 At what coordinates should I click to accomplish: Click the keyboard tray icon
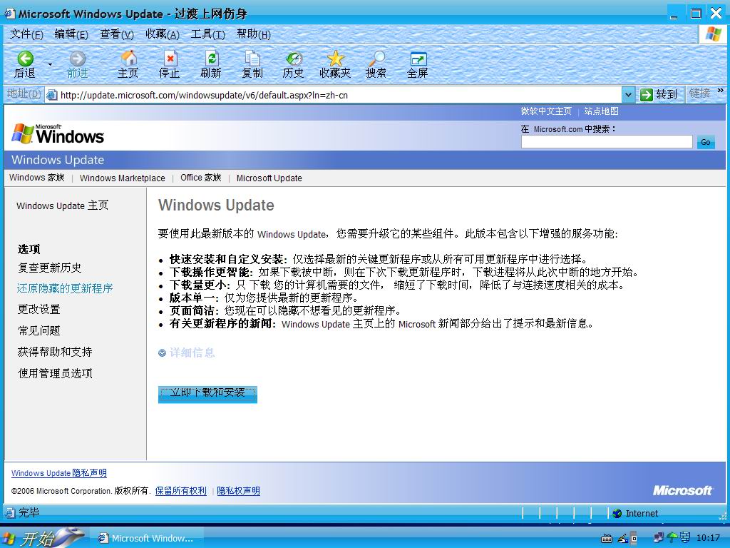pos(606,539)
